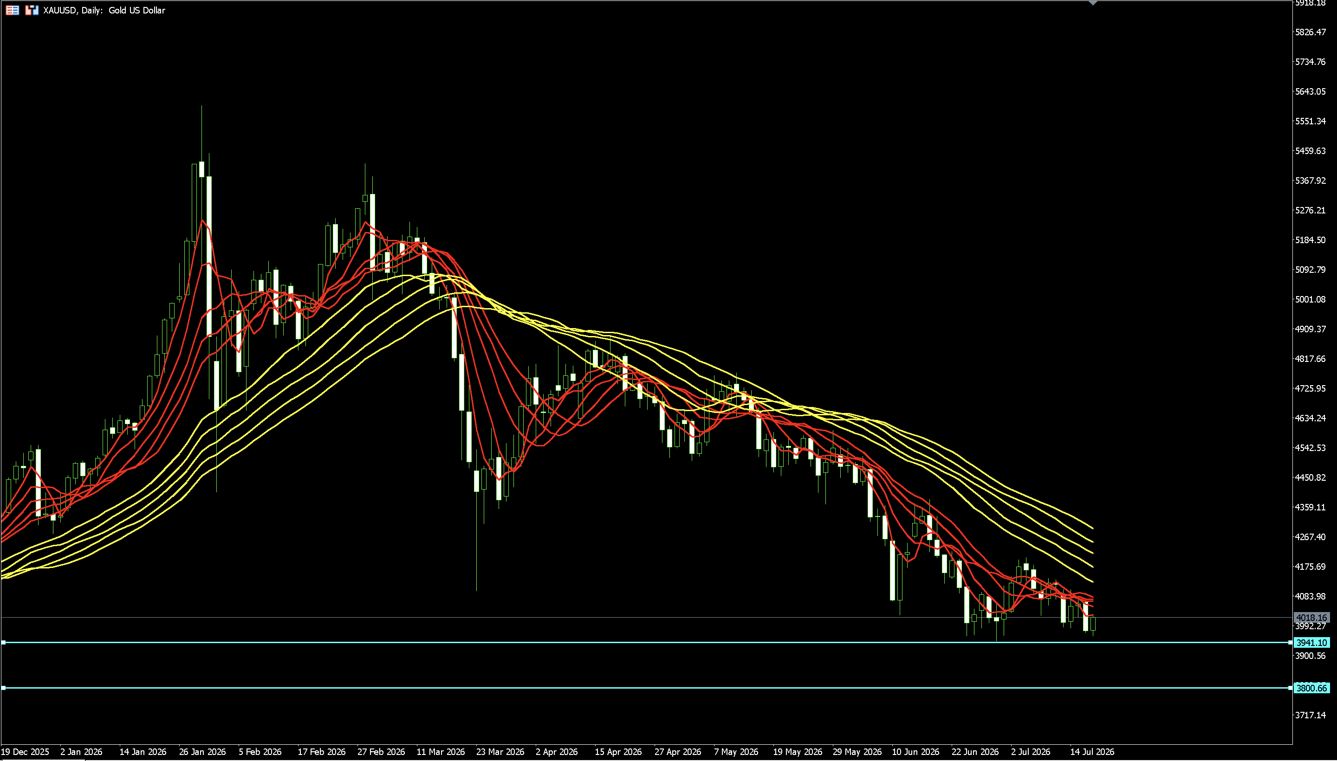Screen dimensions: 1337x761
Task: Click the 19 Dec 2025 date label
Action: tap(25, 752)
